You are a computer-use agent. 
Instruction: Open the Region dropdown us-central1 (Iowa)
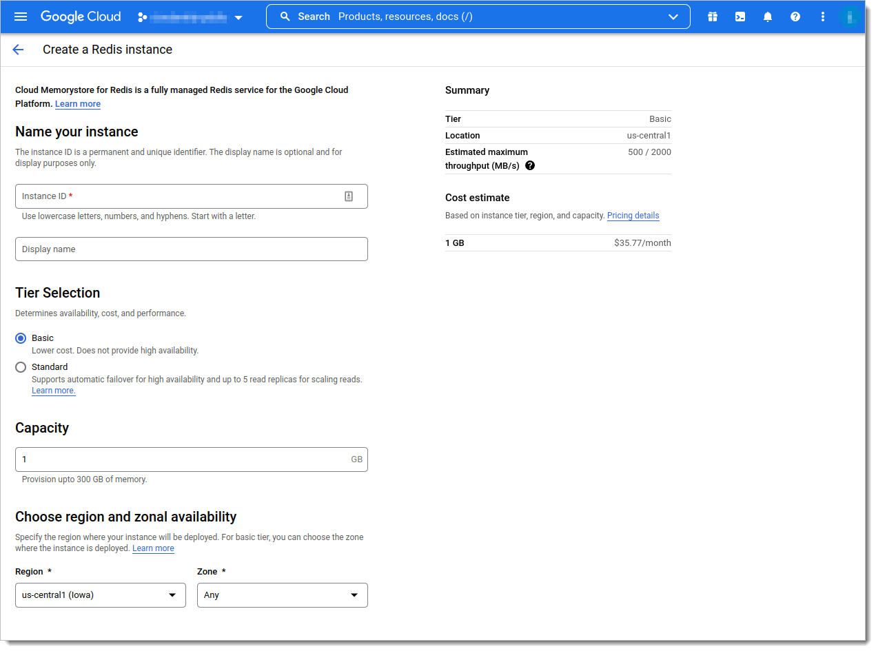101,595
